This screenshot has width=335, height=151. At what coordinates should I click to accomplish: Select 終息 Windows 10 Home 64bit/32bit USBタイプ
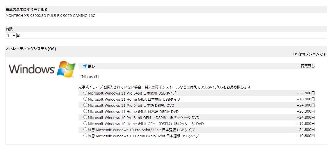(x=85, y=136)
